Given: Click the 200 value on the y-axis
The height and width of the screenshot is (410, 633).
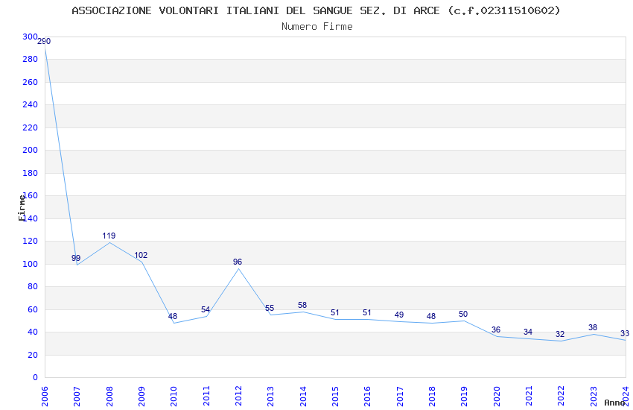Looking at the screenshot, I should (x=30, y=150).
